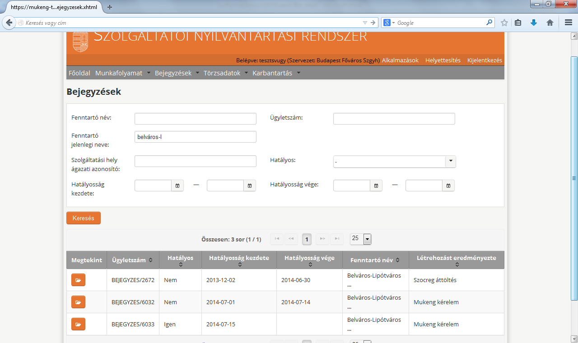The height and width of the screenshot is (343, 578).
Task: Click the date 2014-06-30
Action: pyautogui.click(x=297, y=280)
